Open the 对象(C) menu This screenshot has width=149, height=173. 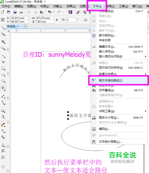(58, 6)
